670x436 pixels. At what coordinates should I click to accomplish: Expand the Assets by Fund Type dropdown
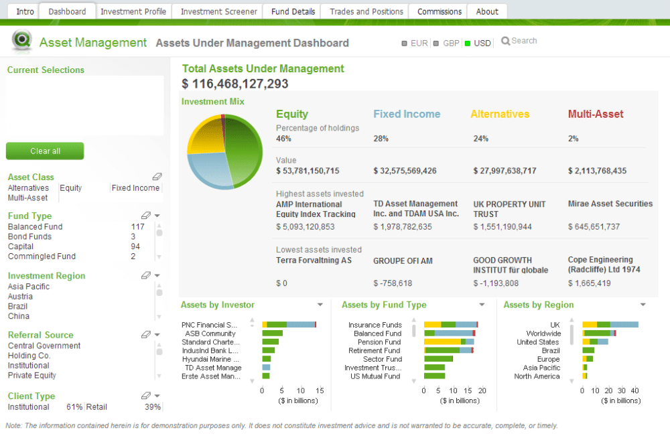482,305
